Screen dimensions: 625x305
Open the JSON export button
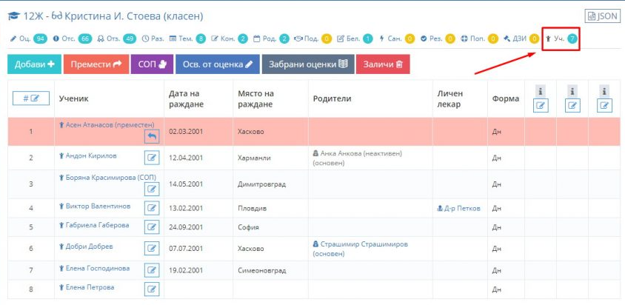(x=602, y=16)
